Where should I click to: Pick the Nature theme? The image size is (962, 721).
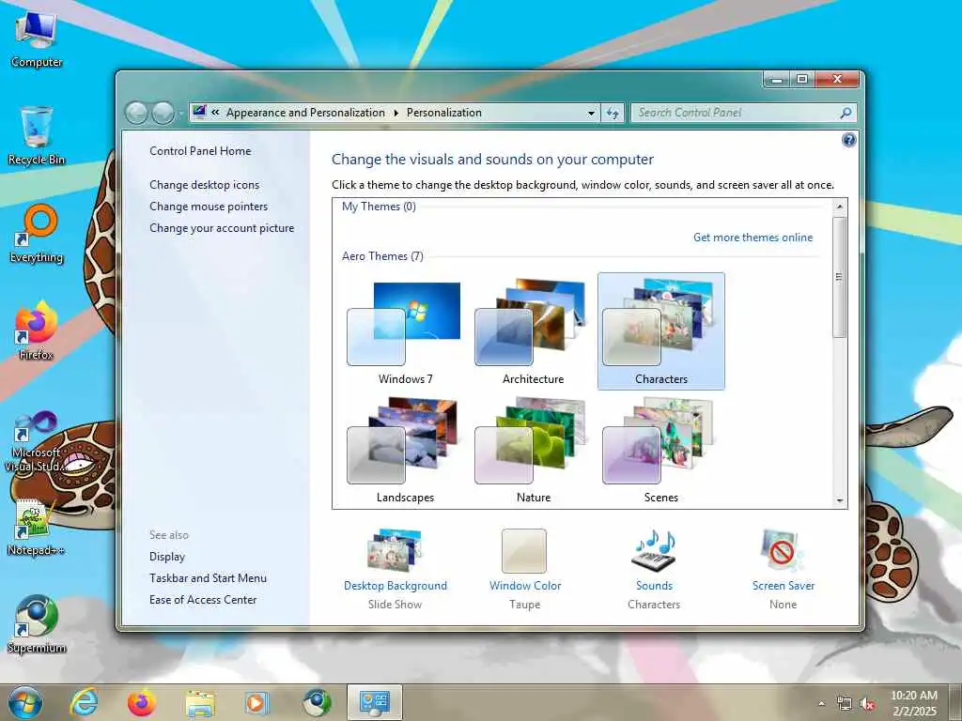click(x=533, y=451)
